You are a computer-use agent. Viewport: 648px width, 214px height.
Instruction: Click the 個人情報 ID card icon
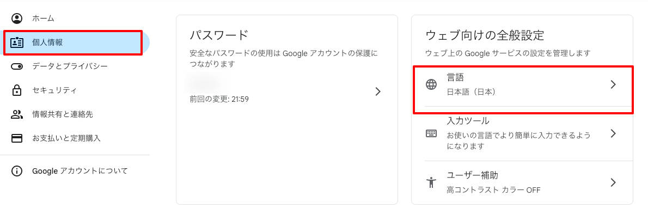(17, 42)
